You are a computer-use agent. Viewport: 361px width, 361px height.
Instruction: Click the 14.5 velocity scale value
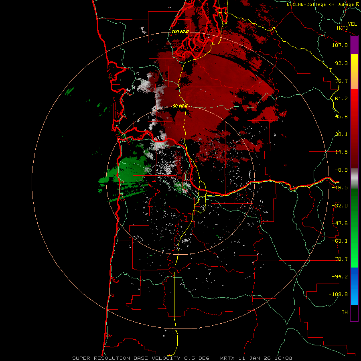click(x=341, y=152)
